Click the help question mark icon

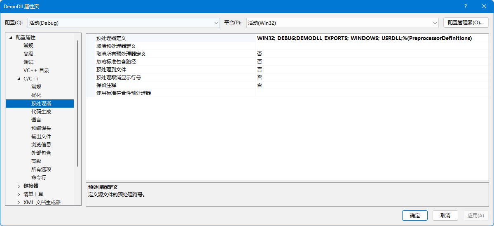click(465, 6)
